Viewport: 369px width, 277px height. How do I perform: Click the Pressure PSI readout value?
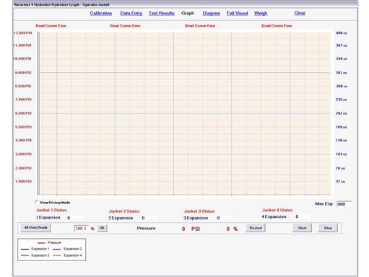coord(183,229)
